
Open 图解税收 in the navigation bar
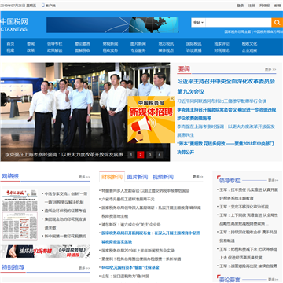pyautogui.click(x=83, y=50)
